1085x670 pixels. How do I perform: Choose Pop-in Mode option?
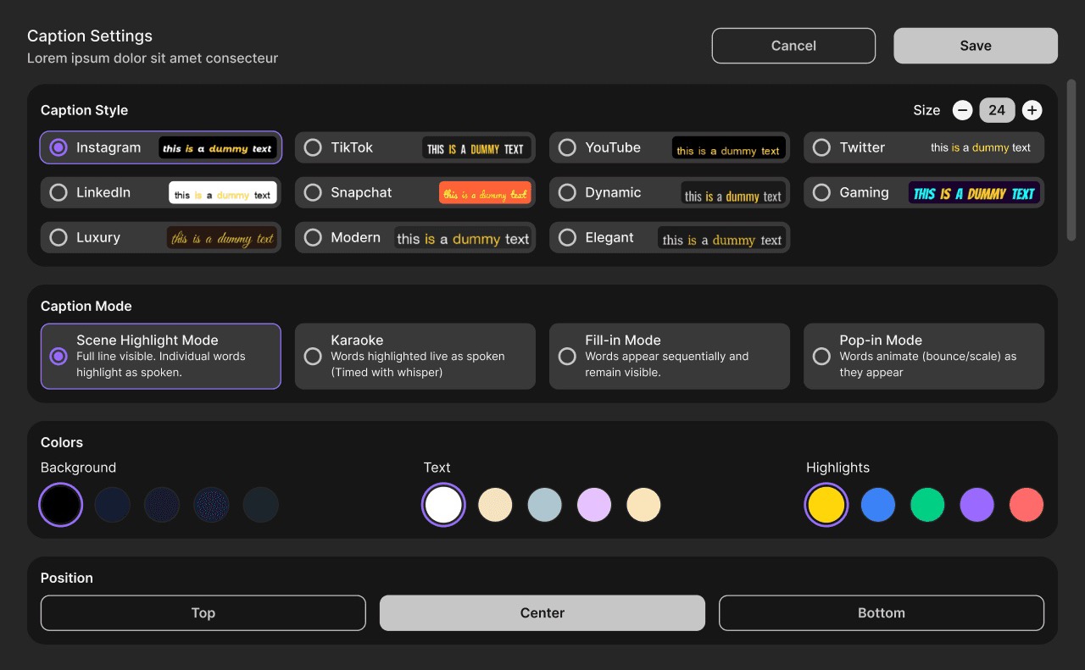click(x=924, y=356)
